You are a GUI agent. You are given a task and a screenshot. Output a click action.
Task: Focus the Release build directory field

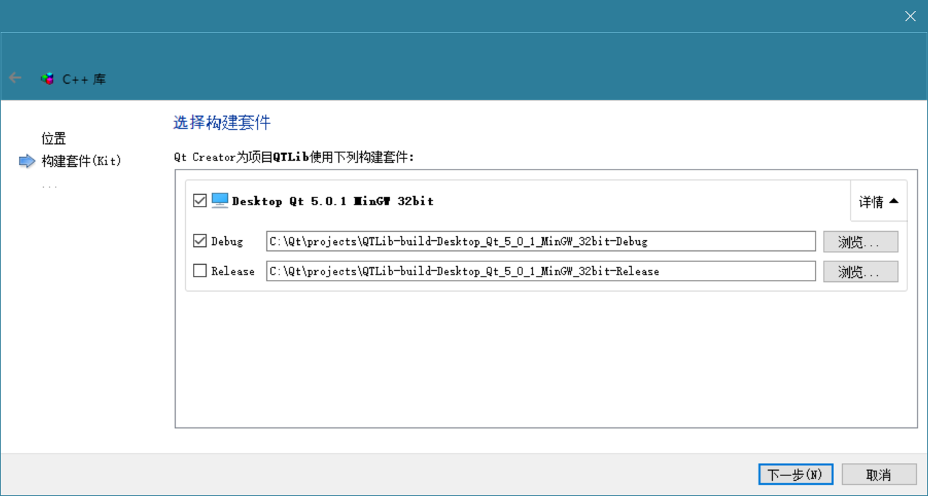[x=540, y=272]
